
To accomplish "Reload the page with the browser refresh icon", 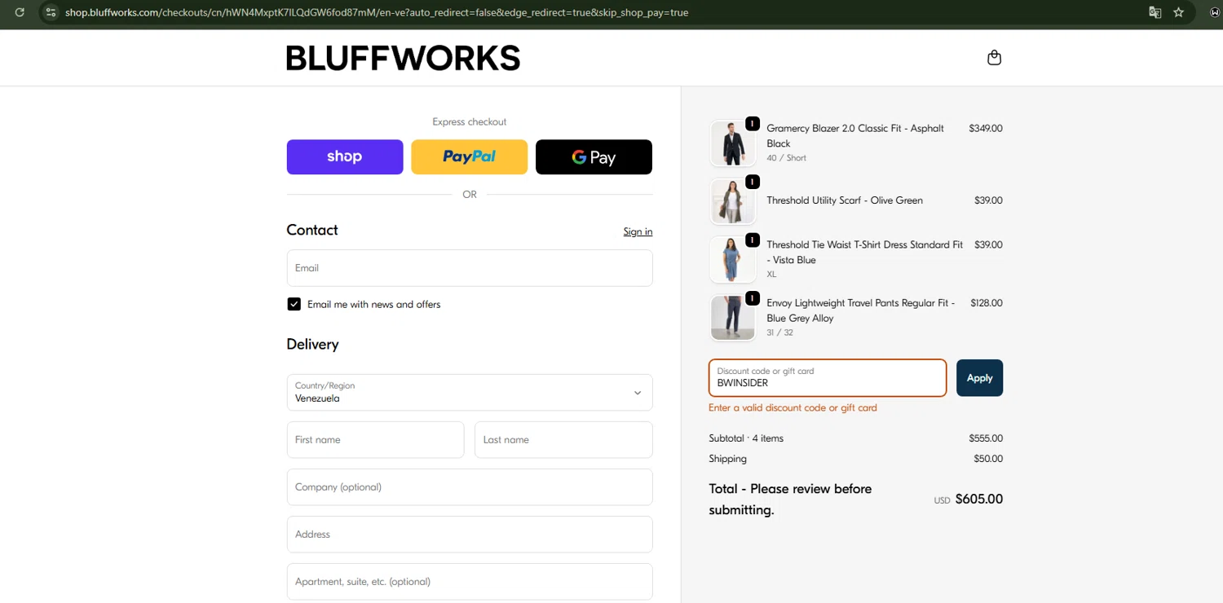I will (20, 12).
